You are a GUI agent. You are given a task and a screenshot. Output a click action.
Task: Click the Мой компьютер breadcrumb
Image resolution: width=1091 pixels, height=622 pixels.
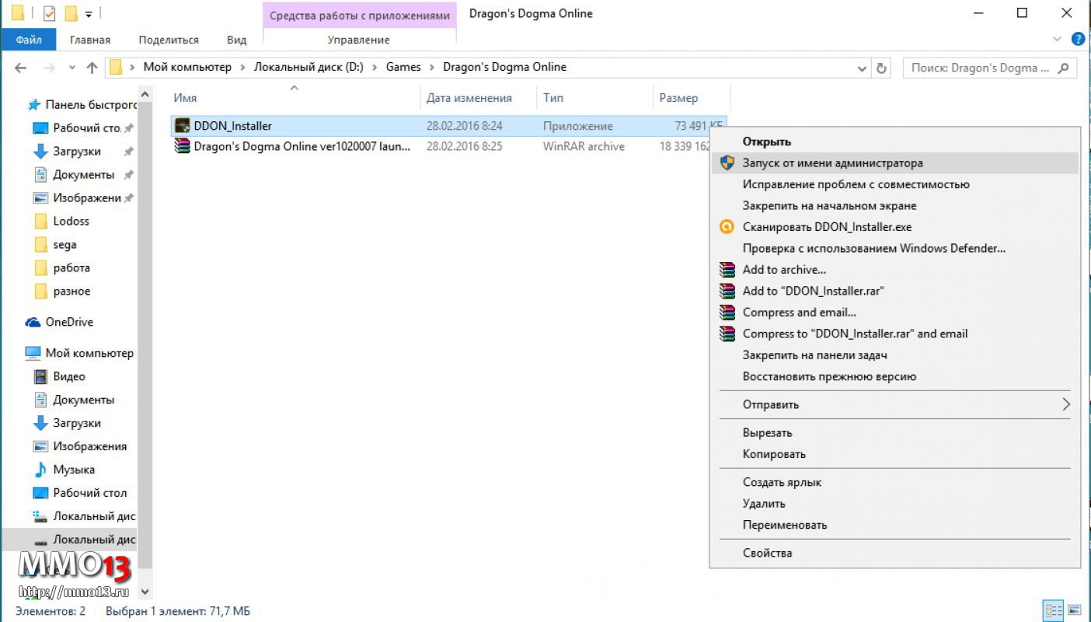tap(187, 67)
